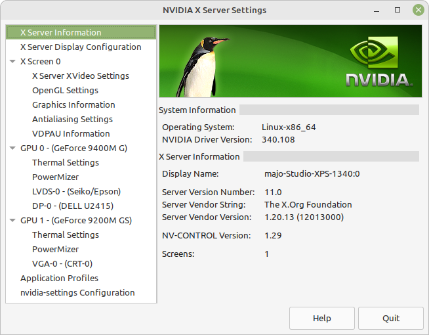The height and width of the screenshot is (335, 429).
Task: Select GPU 0 - (GeForce 9400M G)
Action: (74, 148)
